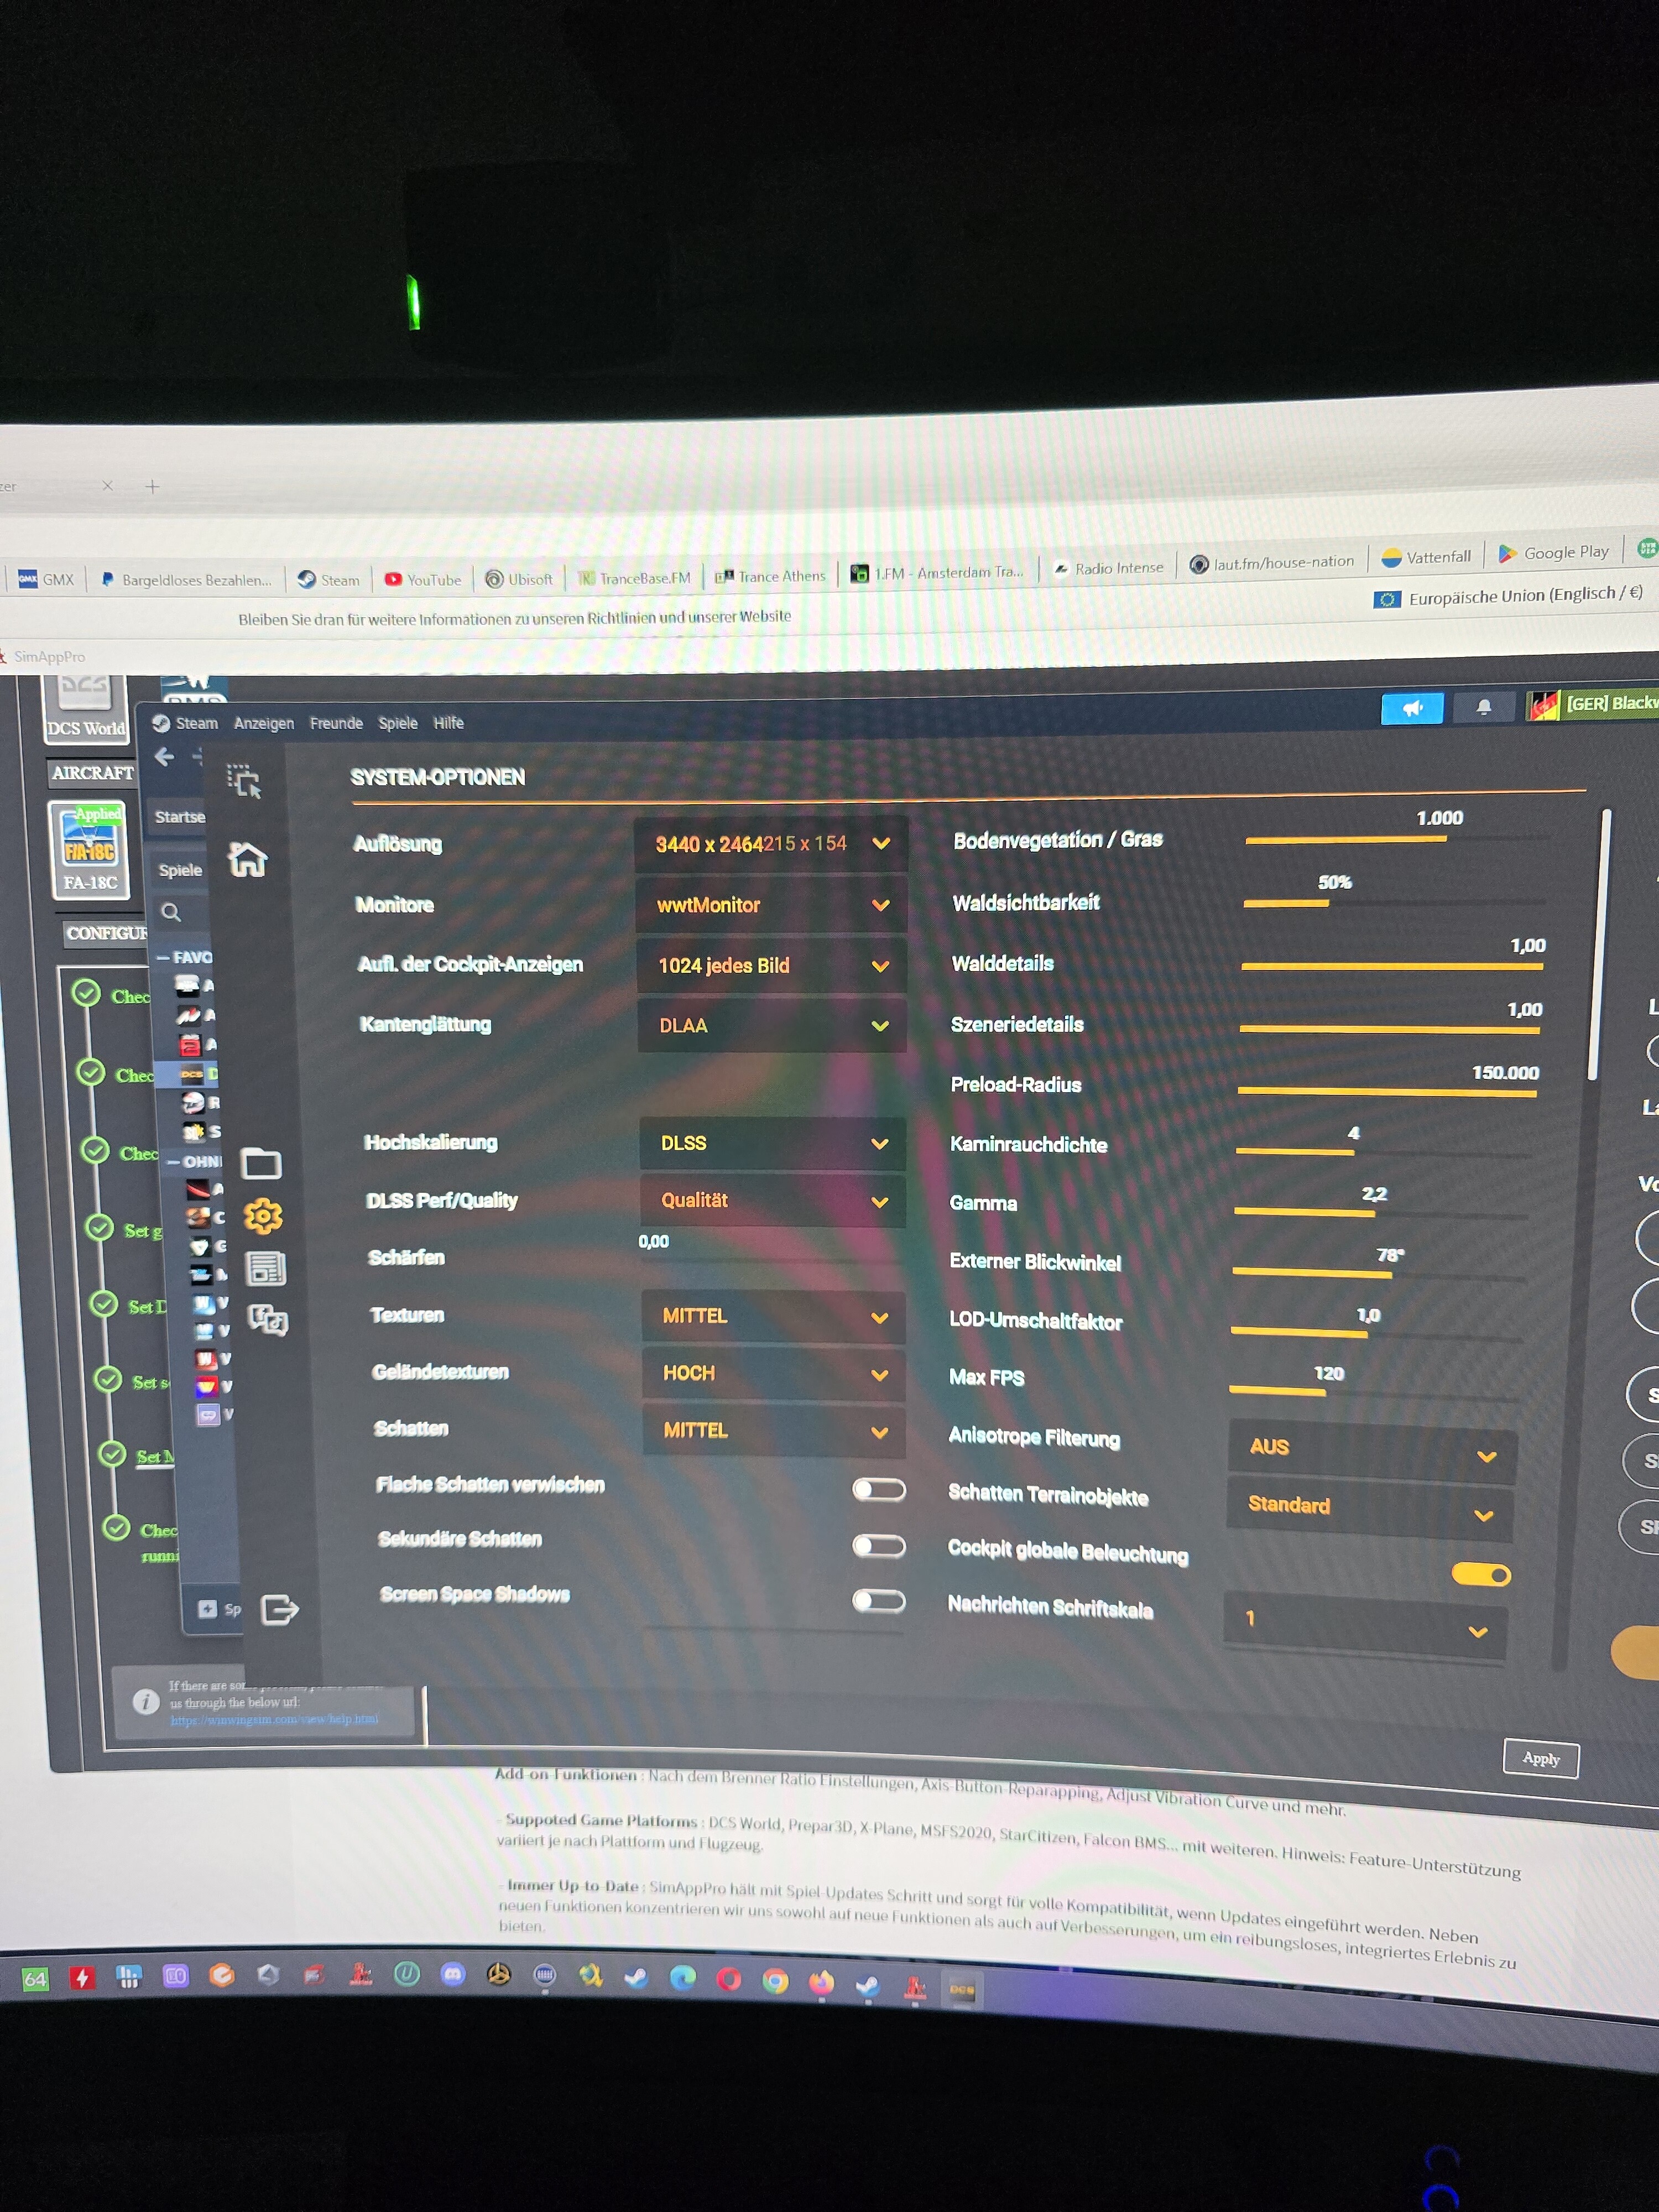
Task: Open the Kantenglättung DLAA dropdown
Action: (772, 1025)
